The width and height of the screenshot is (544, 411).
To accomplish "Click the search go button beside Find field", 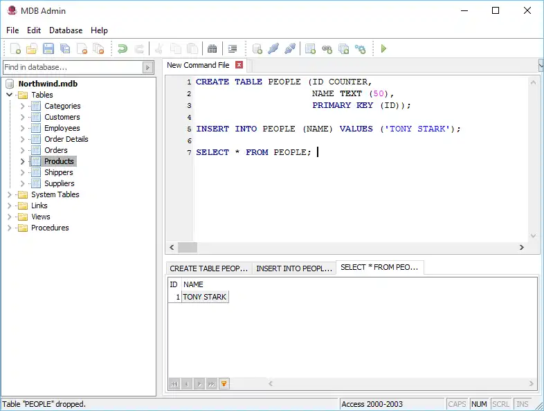I will [x=147, y=67].
